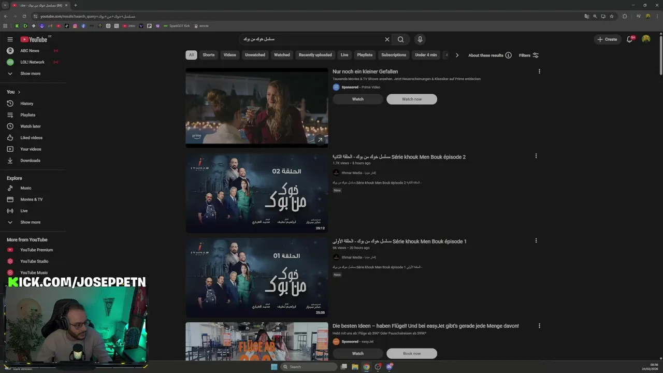The width and height of the screenshot is (663, 373).
Task: Select the Subscriptions filter chip
Action: tap(394, 55)
